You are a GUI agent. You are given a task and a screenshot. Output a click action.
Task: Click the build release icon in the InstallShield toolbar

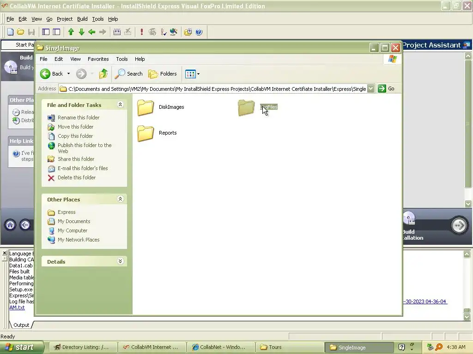[117, 32]
